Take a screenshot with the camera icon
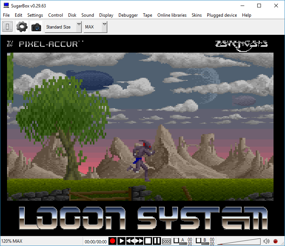The width and height of the screenshot is (285, 246). (x=36, y=27)
